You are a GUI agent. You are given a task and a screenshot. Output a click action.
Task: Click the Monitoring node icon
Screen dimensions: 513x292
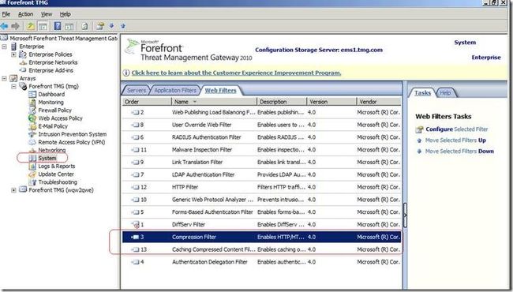tap(32, 102)
